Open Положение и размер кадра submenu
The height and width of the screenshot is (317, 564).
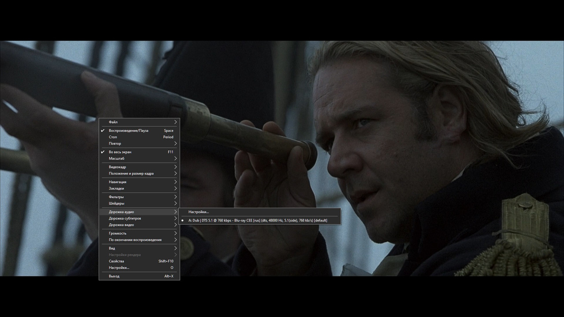pyautogui.click(x=139, y=173)
